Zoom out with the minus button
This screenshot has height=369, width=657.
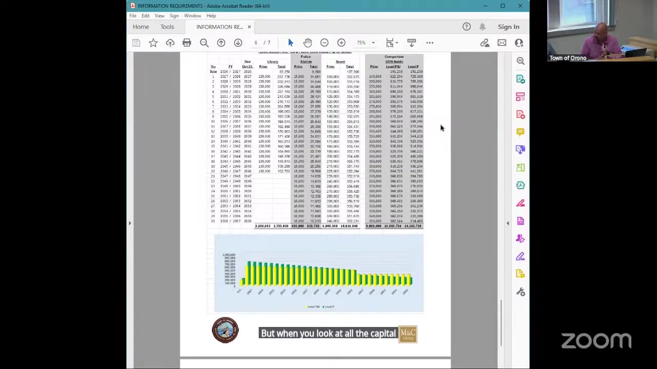click(324, 43)
